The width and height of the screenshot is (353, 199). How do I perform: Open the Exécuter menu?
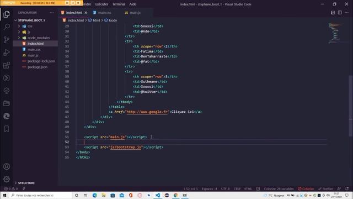[101, 4]
